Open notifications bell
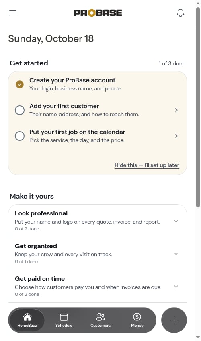Image resolution: width=201 pixels, height=341 pixels. (180, 13)
